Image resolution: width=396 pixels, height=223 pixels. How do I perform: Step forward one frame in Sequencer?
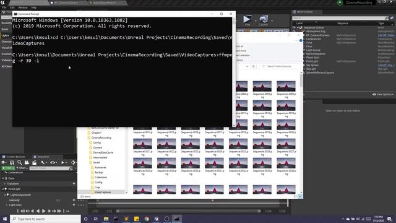pyautogui.click(x=49, y=211)
